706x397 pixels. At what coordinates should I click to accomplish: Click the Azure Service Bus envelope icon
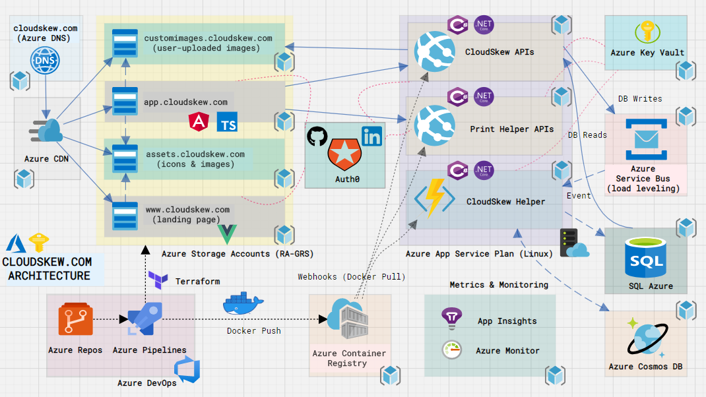point(646,139)
